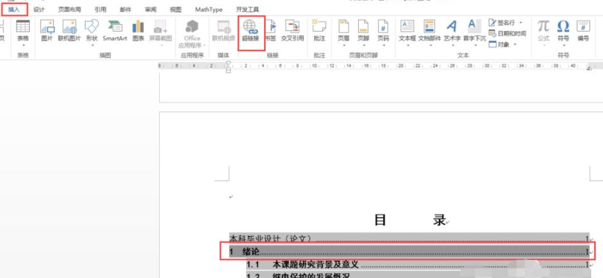Click the 首字下沉 drop cap icon
Image resolution: width=603 pixels, height=278 pixels.
[x=474, y=26]
